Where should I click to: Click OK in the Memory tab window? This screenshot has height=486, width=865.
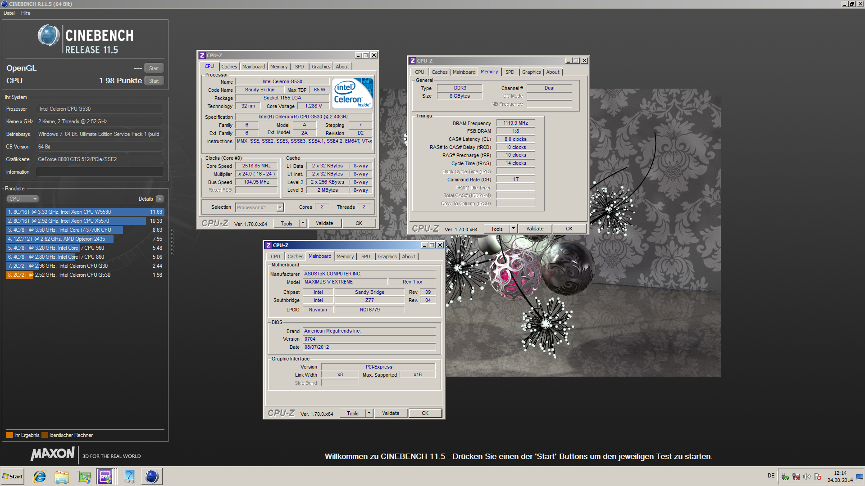569,229
